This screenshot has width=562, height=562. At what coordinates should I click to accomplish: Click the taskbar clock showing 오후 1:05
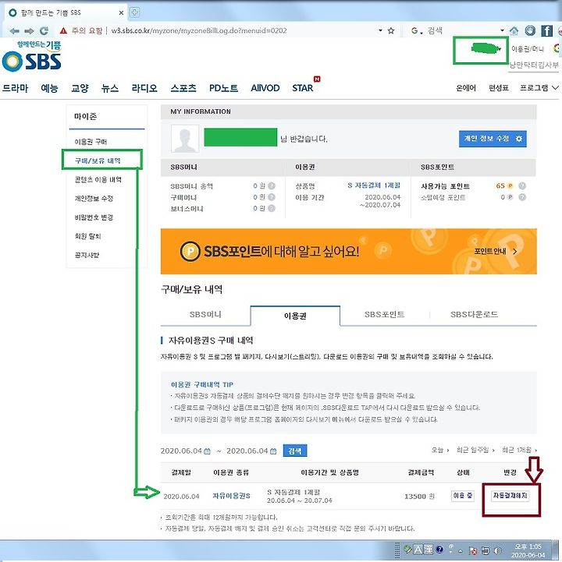(x=528, y=550)
